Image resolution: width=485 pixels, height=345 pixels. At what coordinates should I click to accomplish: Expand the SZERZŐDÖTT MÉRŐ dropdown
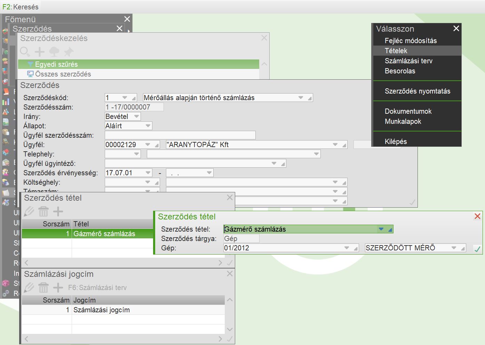(x=454, y=248)
